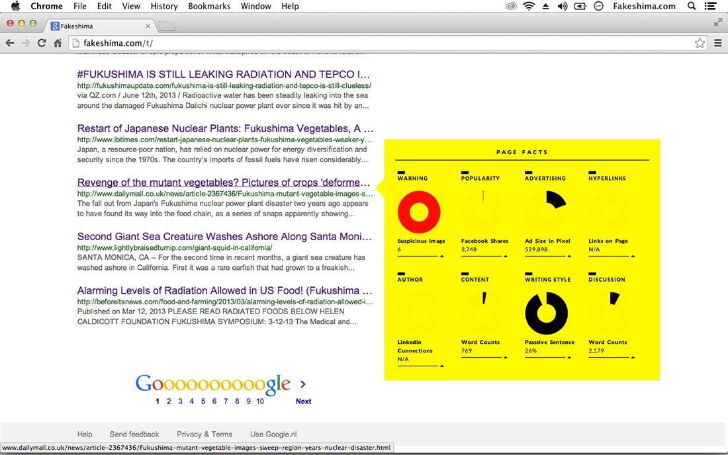Open Privacy & Terms footer link
This screenshot has width=728, height=455.
tap(205, 434)
